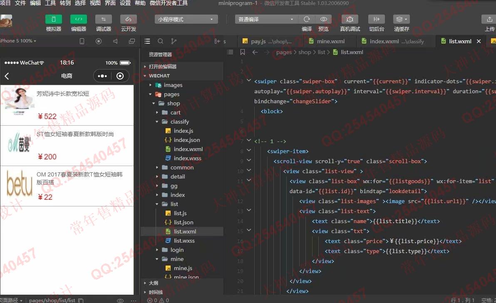Open the Edit (编辑) menu

click(x=35, y=3)
